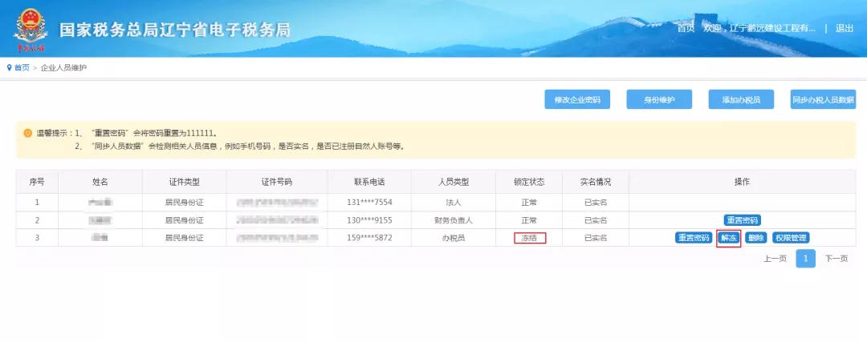Click 退出 to log out
This screenshot has width=867, height=342.
pos(845,29)
